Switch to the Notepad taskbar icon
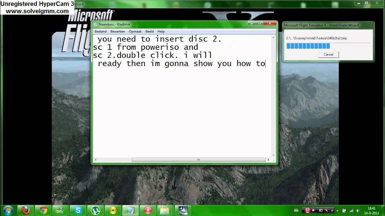 (x=130, y=210)
